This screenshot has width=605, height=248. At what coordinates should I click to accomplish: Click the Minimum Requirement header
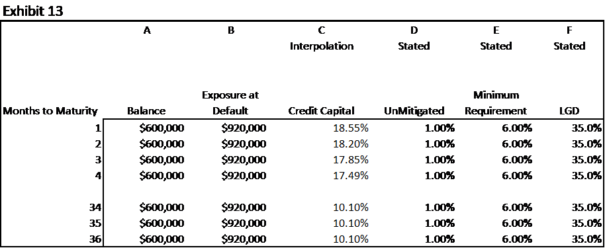pos(496,103)
